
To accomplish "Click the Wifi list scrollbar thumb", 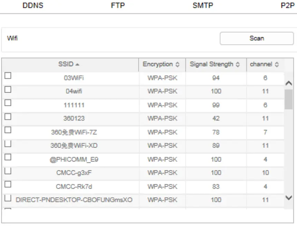I will [288, 100].
